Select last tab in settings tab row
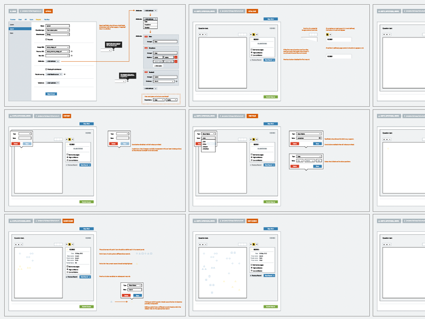The width and height of the screenshot is (425, 319). [x=47, y=20]
